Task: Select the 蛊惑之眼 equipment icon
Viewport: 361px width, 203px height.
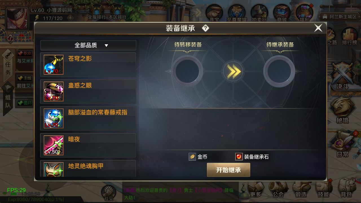Action: 54,92
